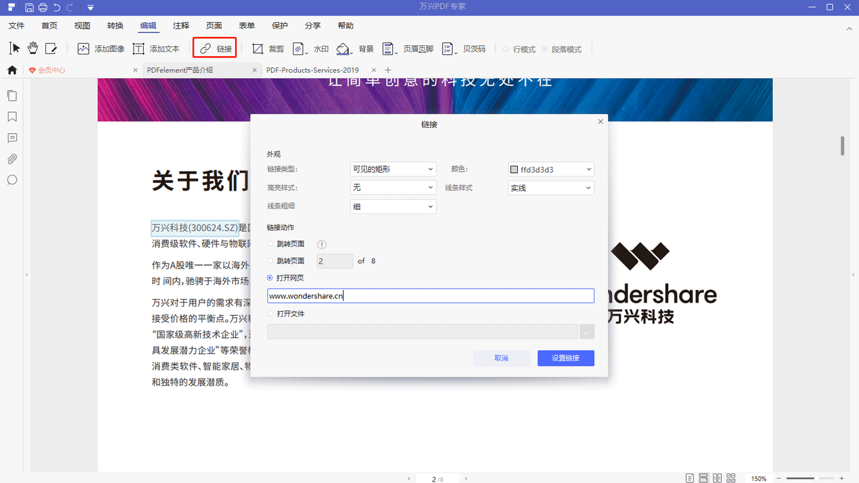Open the comments side panel
This screenshot has height=483, width=859.
pyautogui.click(x=12, y=138)
